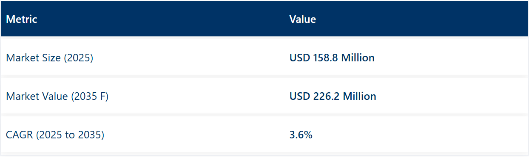Click USD in the 2025 market size value
The width and height of the screenshot is (529, 157).
(x=300, y=58)
